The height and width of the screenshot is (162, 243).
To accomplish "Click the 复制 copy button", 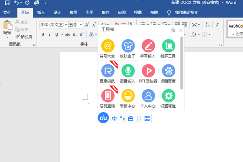I will 22,29.
